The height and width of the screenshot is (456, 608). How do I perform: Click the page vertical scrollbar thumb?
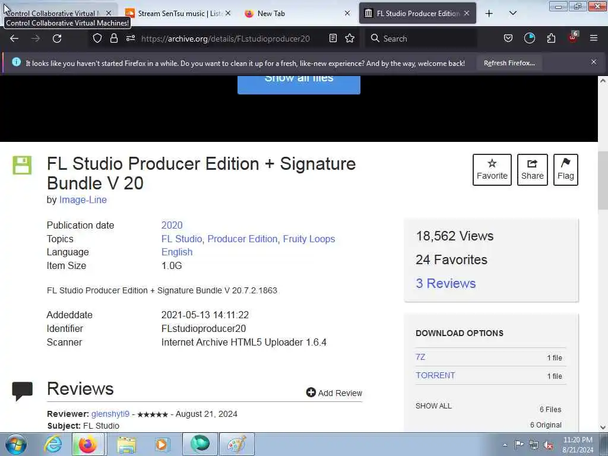point(603,180)
